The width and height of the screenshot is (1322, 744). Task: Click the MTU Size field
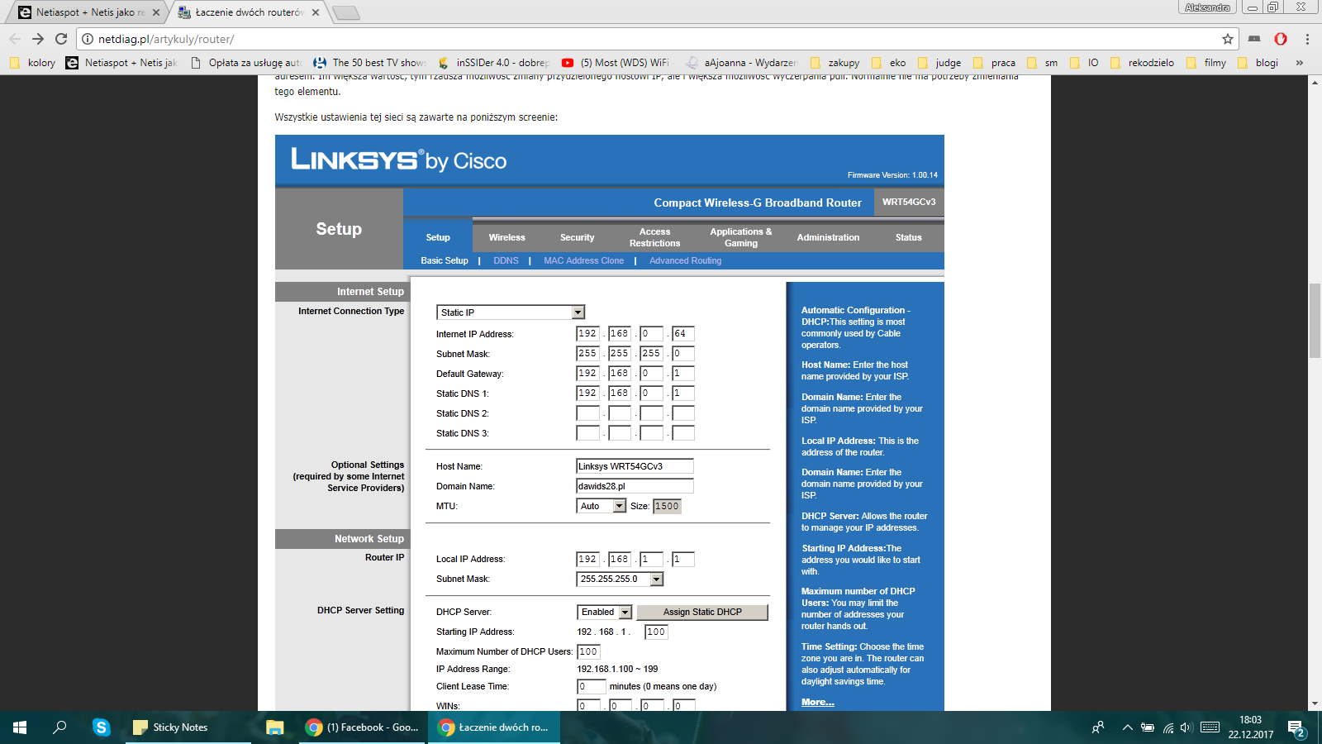[x=667, y=506]
